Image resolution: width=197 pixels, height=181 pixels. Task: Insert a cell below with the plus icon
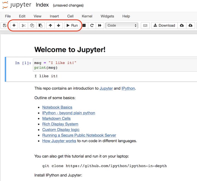click(14, 25)
